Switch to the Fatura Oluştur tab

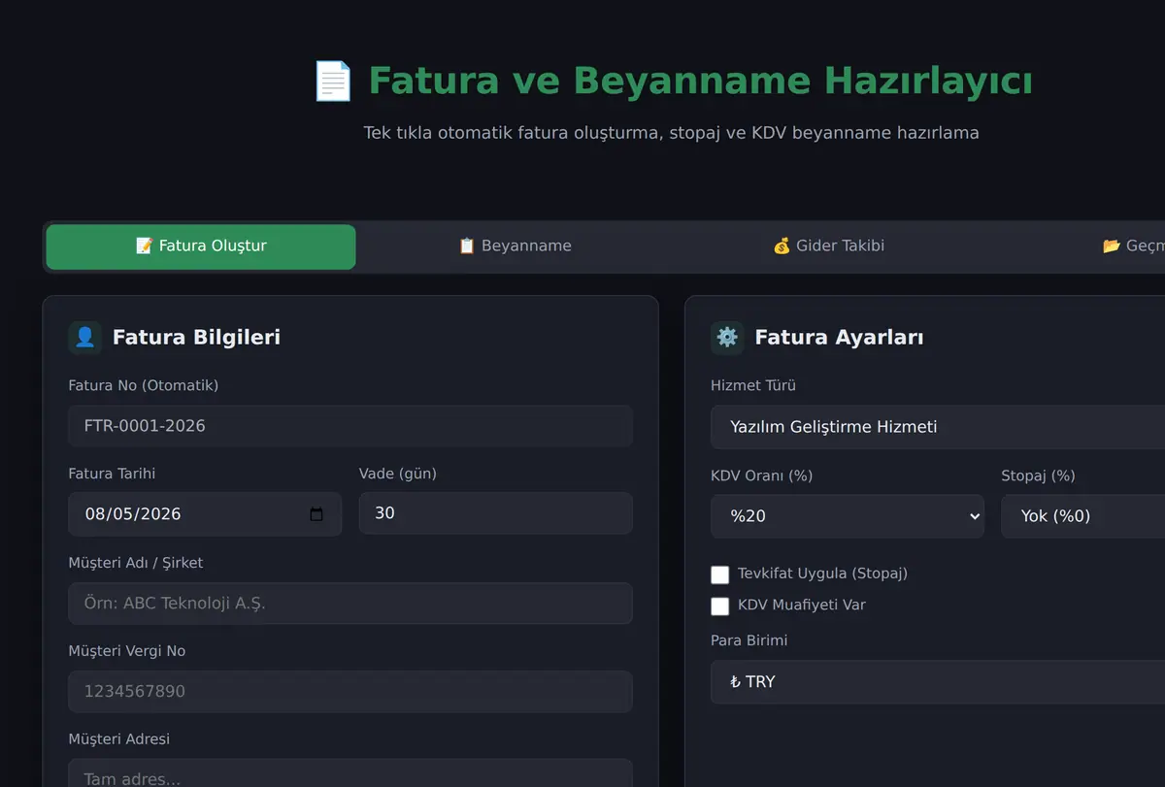pyautogui.click(x=201, y=246)
